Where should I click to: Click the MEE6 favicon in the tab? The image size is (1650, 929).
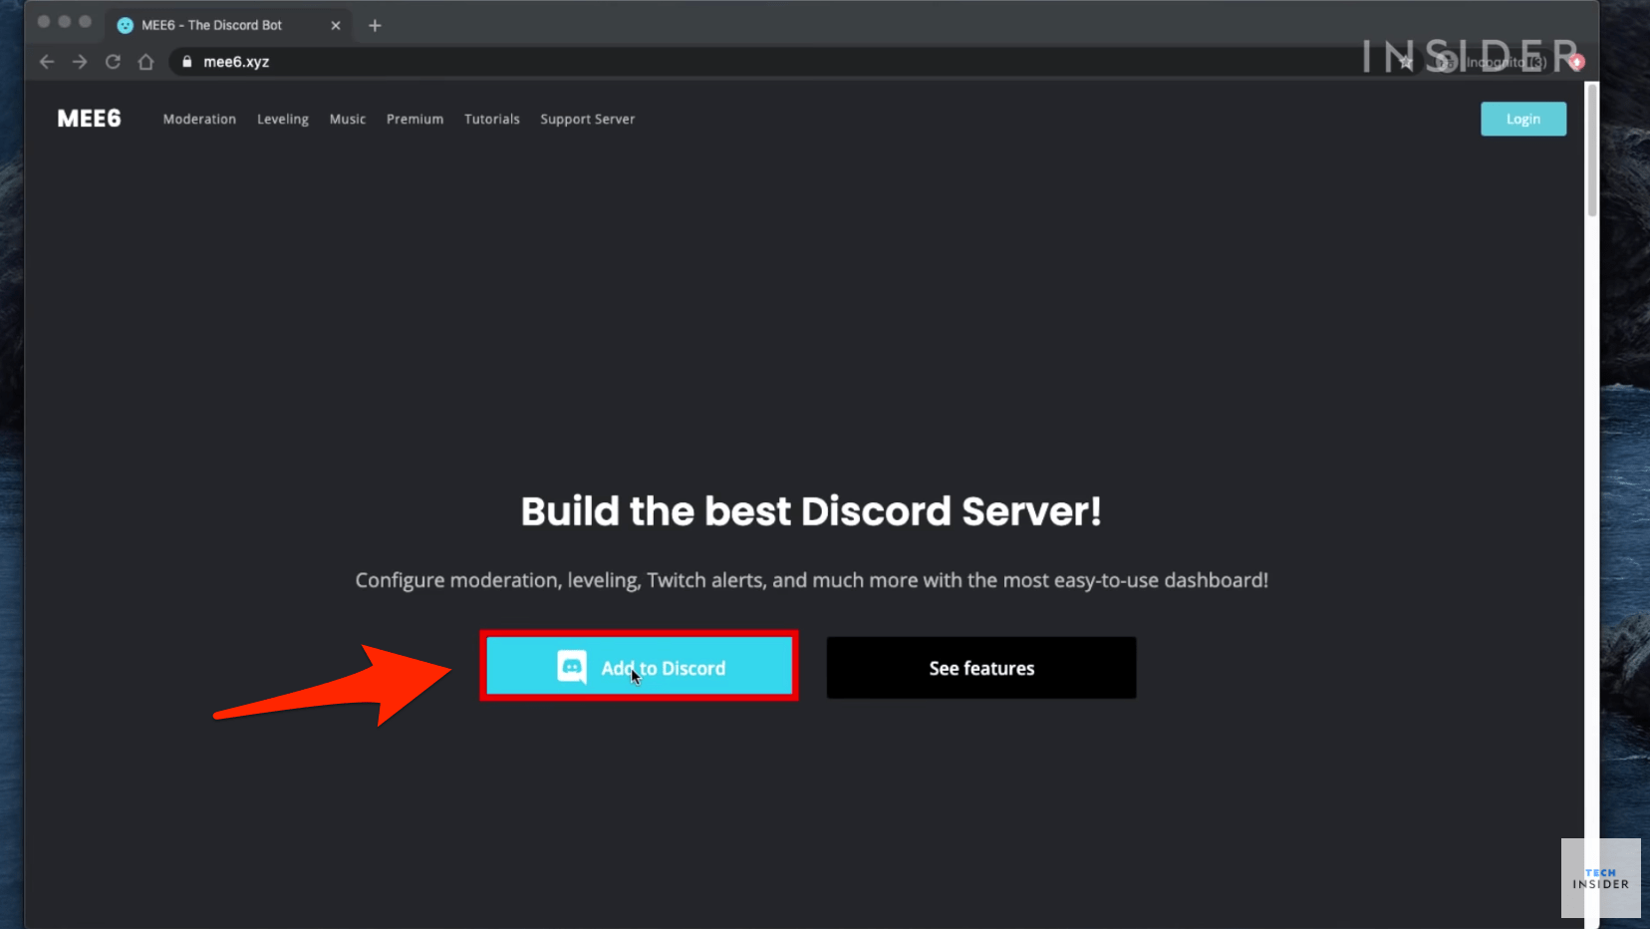click(x=126, y=25)
